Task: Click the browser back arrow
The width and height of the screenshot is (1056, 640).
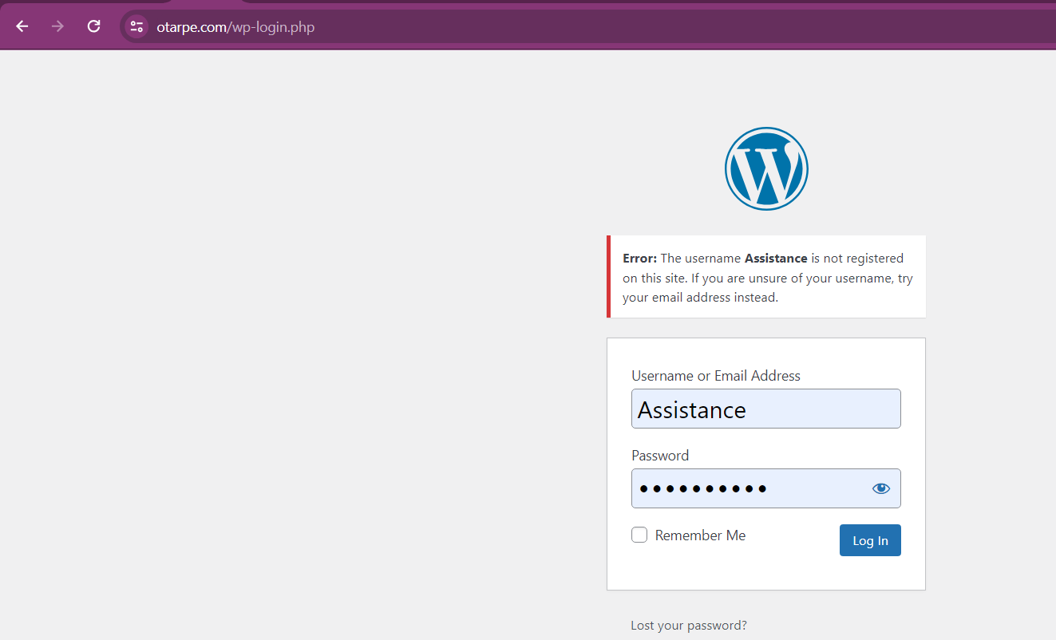Action: tap(22, 26)
